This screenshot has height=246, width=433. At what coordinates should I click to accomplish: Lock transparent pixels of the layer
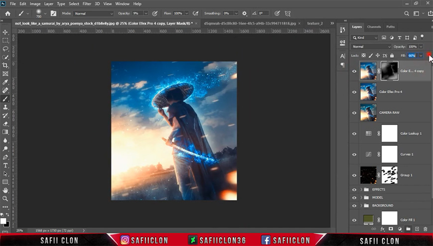(364, 56)
